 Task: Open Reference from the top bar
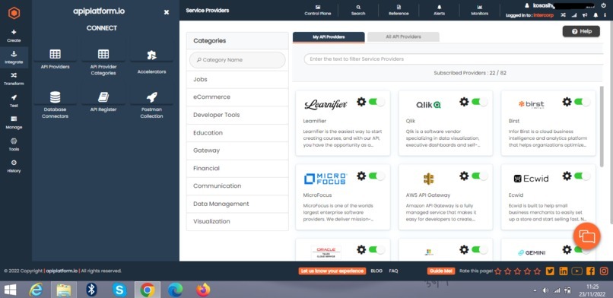399,10
